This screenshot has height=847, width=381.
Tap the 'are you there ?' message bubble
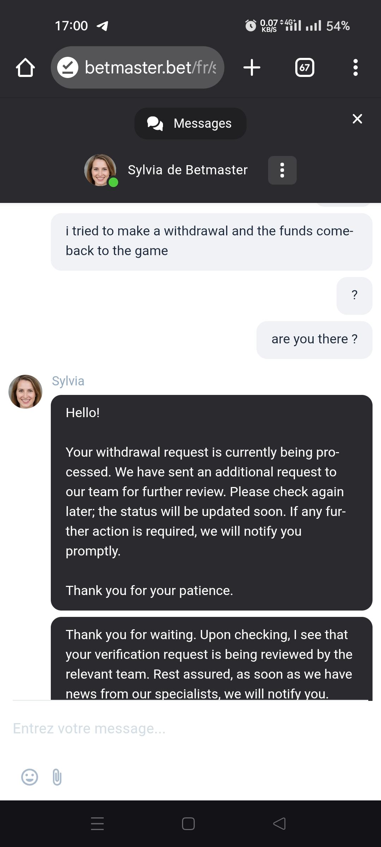point(314,340)
